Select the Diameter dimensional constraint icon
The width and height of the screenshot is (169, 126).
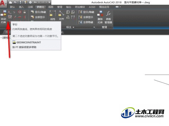tap(73, 12)
